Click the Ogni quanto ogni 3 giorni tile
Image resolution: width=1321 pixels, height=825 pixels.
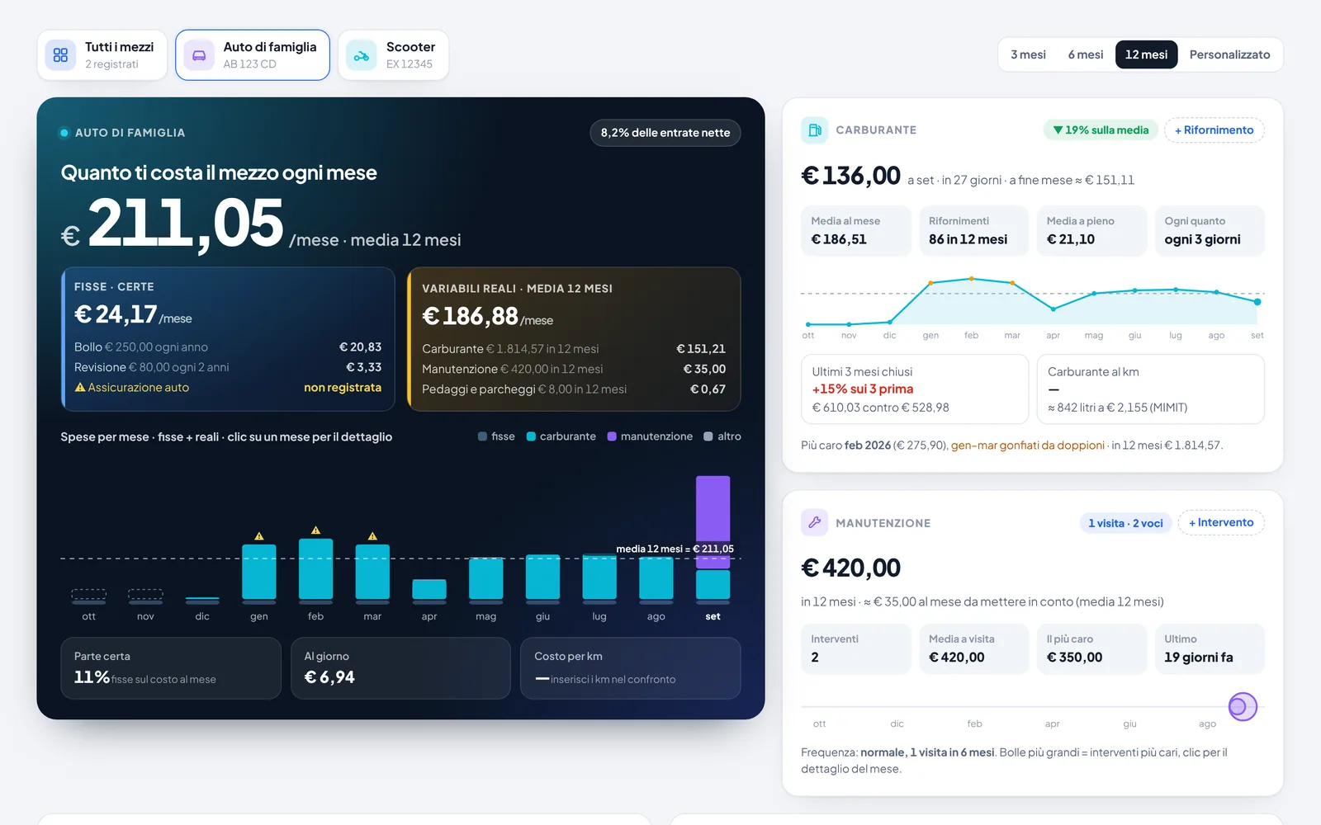pos(1210,230)
